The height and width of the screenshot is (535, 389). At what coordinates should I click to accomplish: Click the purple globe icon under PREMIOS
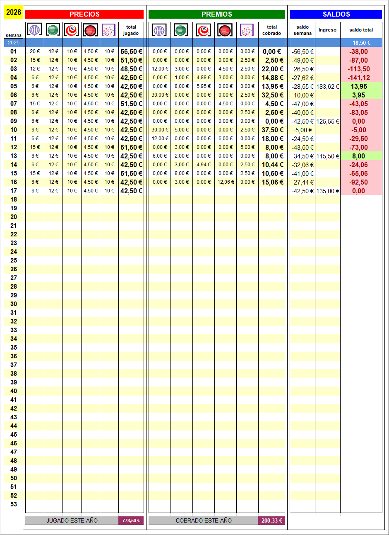pyautogui.click(x=159, y=30)
